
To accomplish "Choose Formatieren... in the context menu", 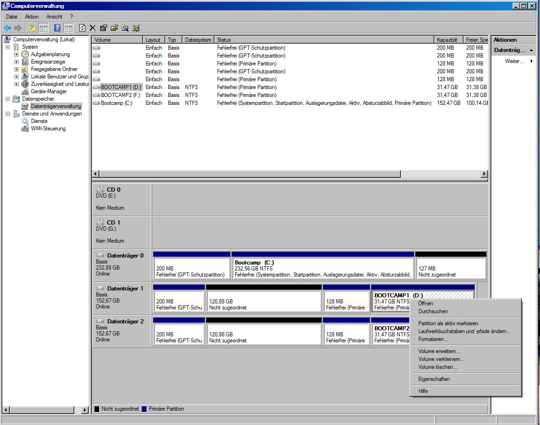I will point(433,339).
